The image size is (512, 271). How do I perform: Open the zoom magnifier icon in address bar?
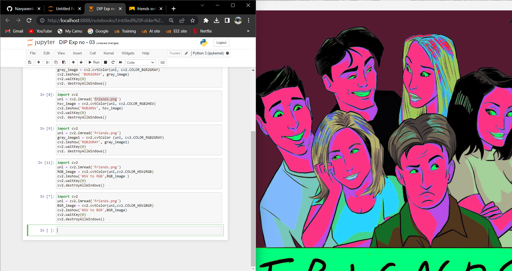171,20
